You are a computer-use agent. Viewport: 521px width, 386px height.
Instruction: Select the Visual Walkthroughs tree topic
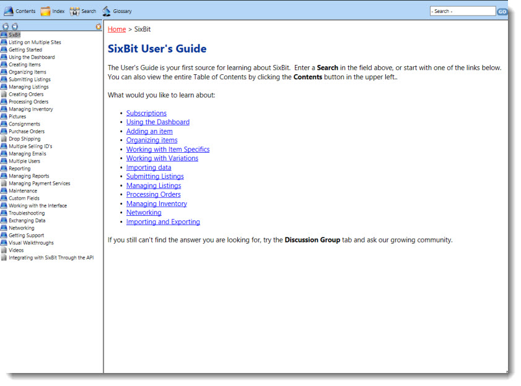point(31,243)
